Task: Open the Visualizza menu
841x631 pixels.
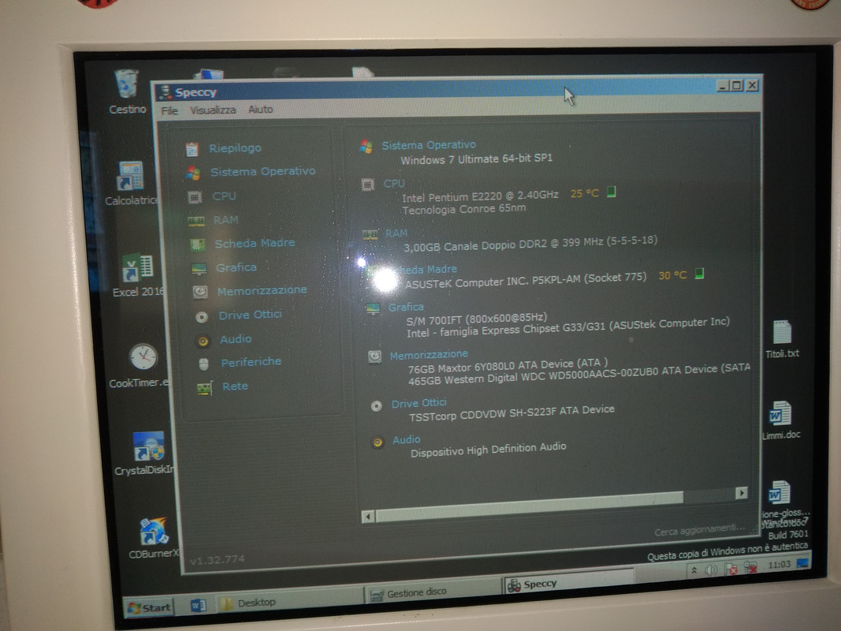Action: (x=213, y=110)
